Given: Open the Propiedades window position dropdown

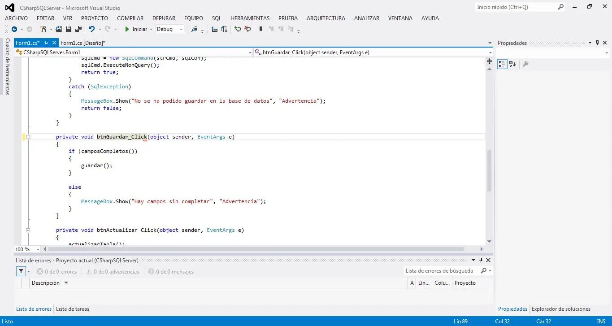Looking at the screenshot, I should [590, 43].
